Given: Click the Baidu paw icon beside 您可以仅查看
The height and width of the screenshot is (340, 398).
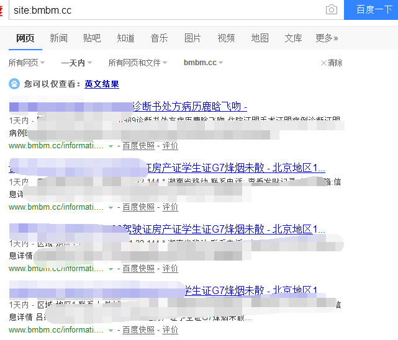Looking at the screenshot, I should 14,84.
